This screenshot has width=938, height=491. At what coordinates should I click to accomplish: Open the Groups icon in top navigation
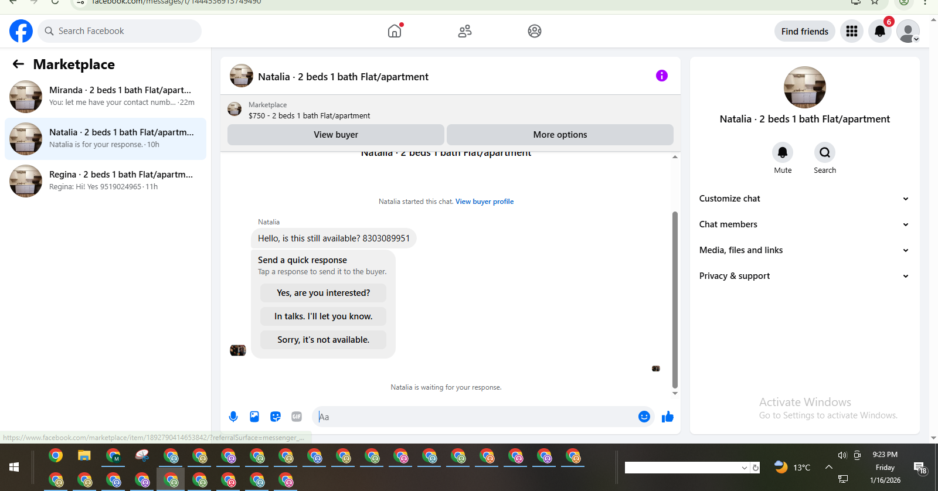pyautogui.click(x=535, y=31)
